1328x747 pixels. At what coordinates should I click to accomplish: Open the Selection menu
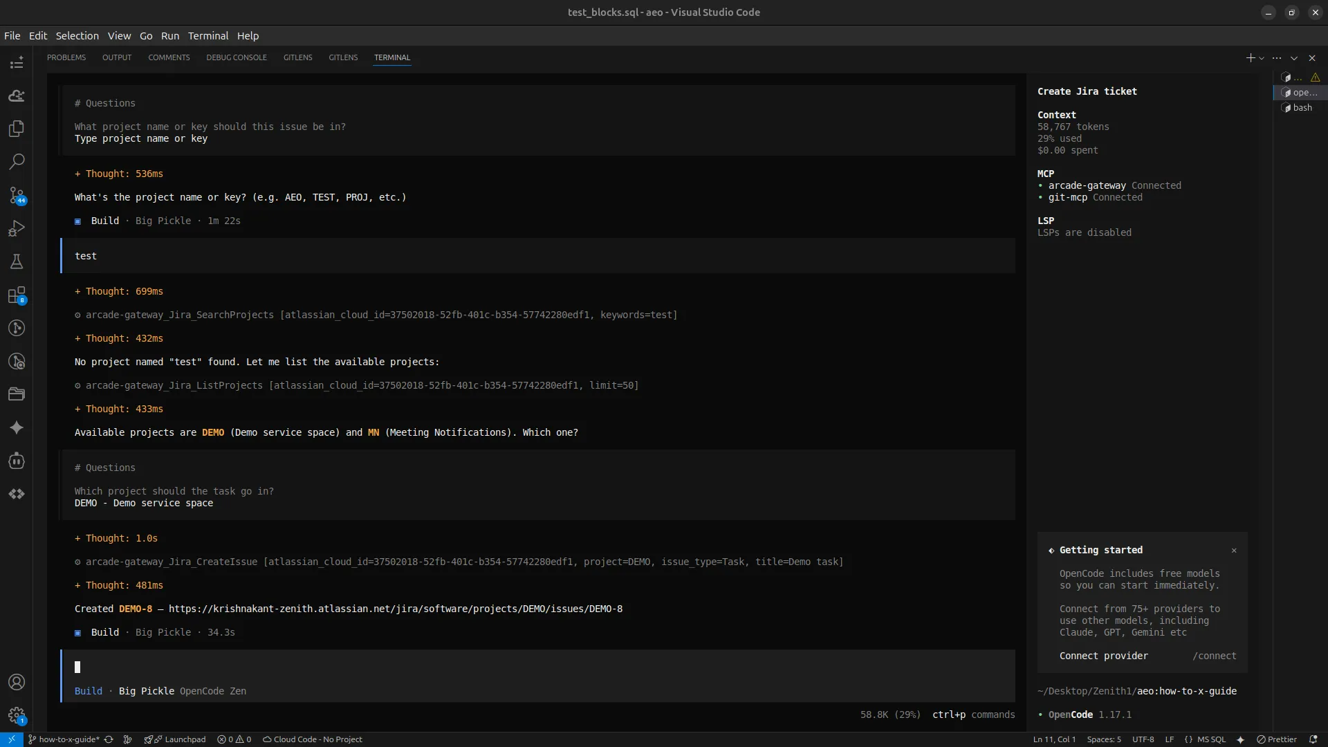(x=77, y=36)
